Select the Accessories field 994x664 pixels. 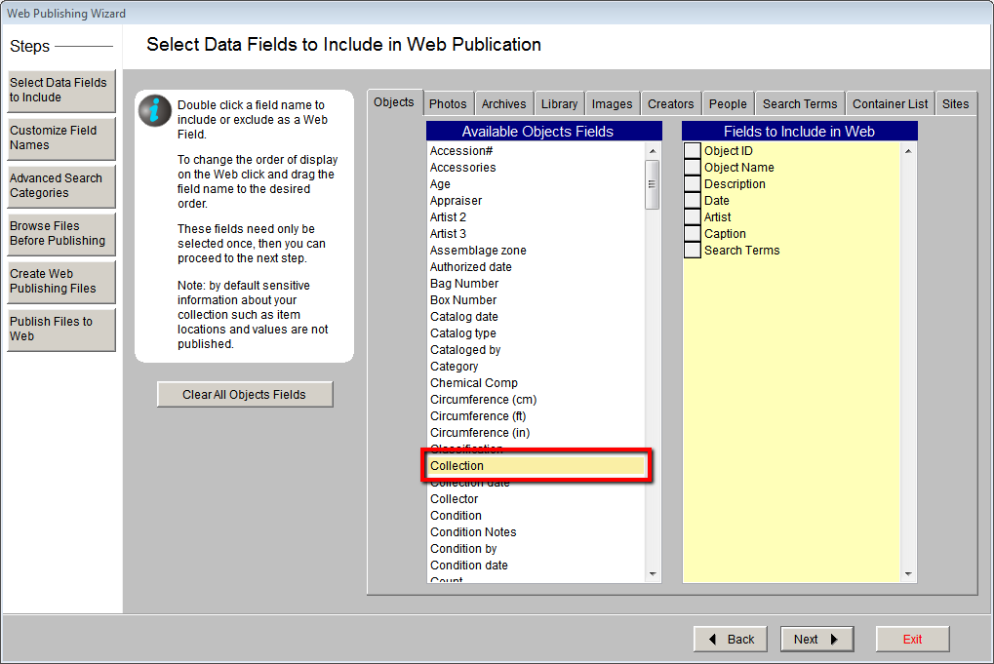536,168
